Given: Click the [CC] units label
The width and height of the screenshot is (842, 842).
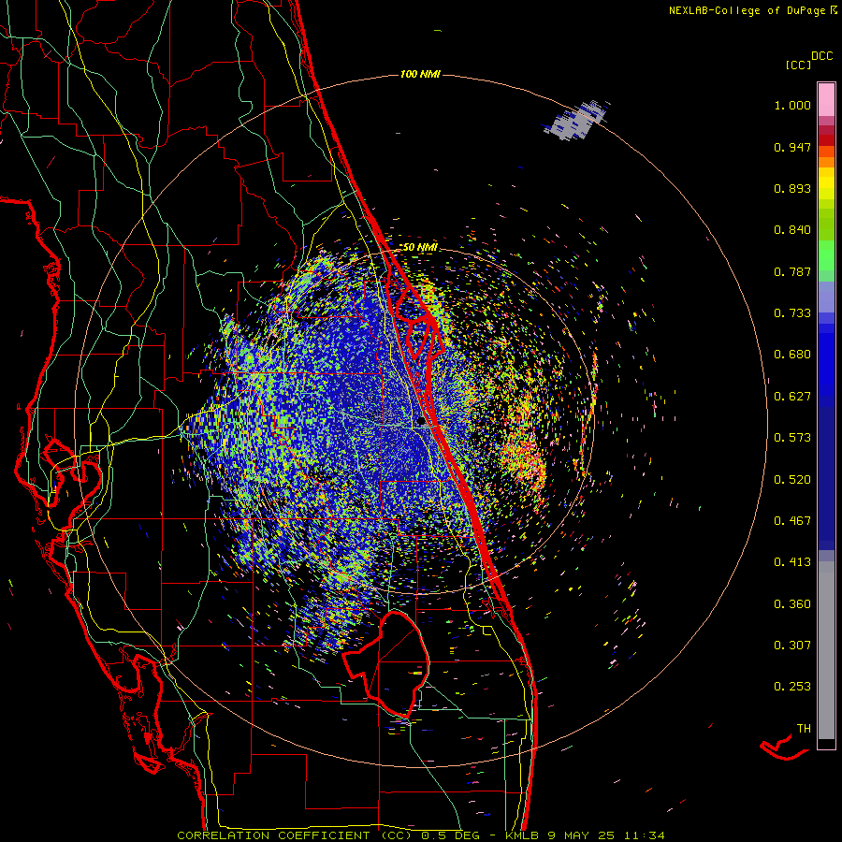Looking at the screenshot, I should [798, 65].
